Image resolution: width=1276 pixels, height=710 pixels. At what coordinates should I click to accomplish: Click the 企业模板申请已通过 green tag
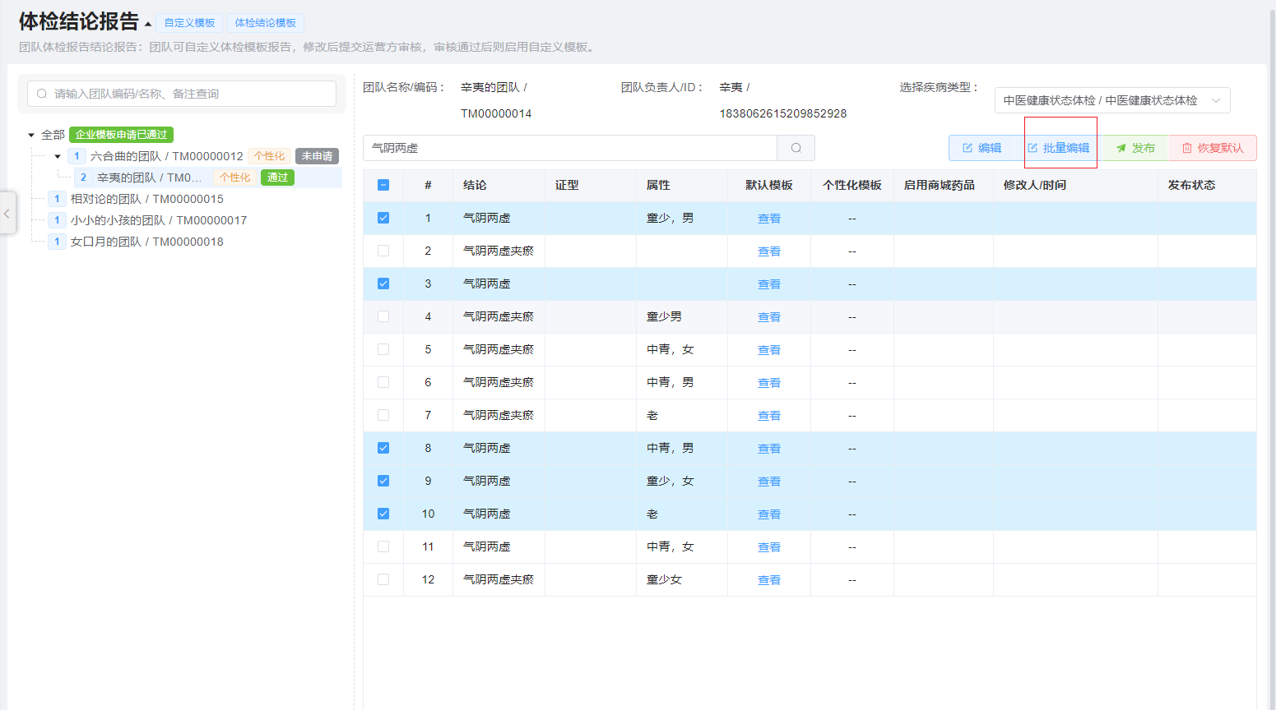pos(121,135)
